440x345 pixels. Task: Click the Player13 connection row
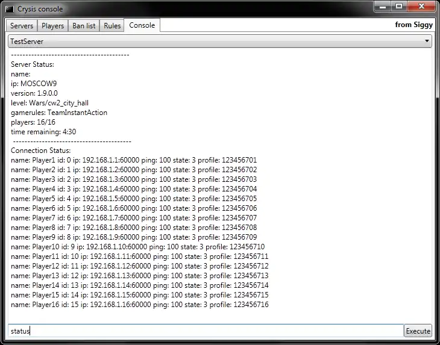pyautogui.click(x=140, y=276)
